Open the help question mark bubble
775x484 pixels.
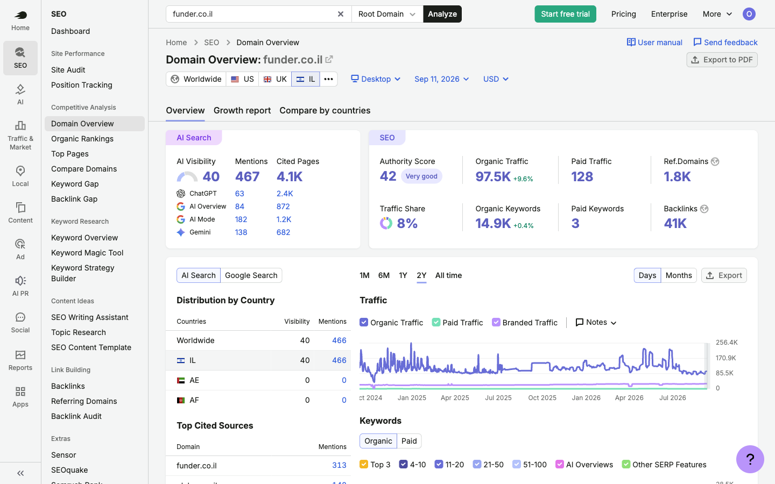tap(750, 459)
